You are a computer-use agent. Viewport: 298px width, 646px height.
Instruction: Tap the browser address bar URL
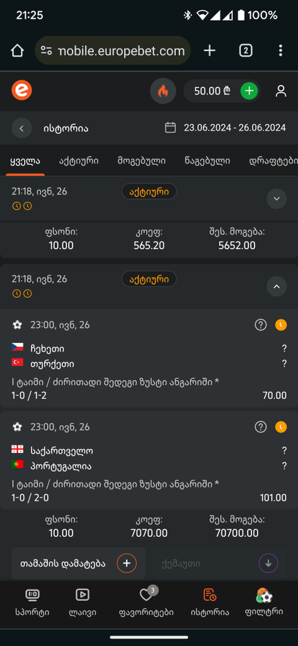[113, 50]
